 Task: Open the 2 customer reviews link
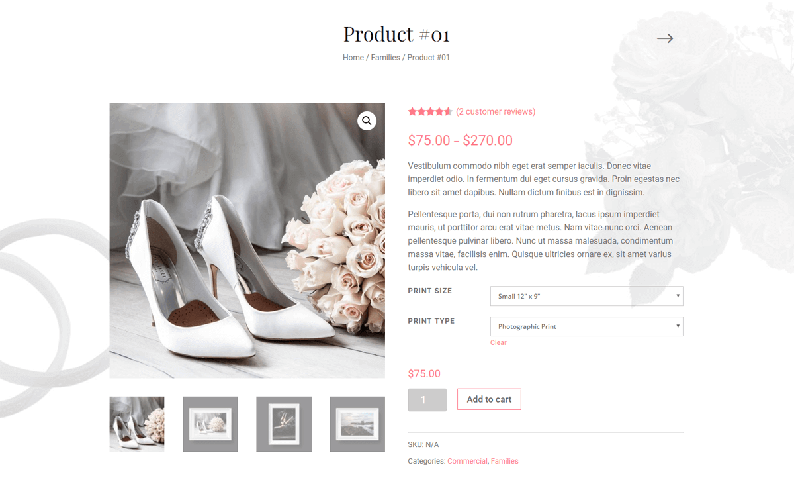496,111
